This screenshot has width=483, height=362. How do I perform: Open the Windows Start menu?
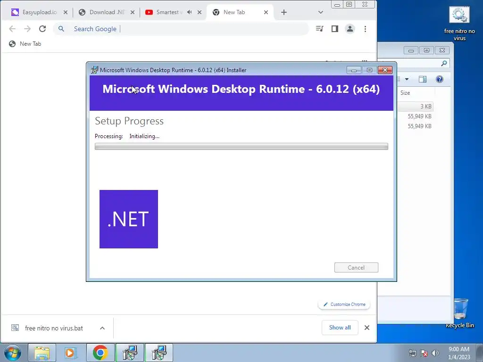click(x=13, y=353)
